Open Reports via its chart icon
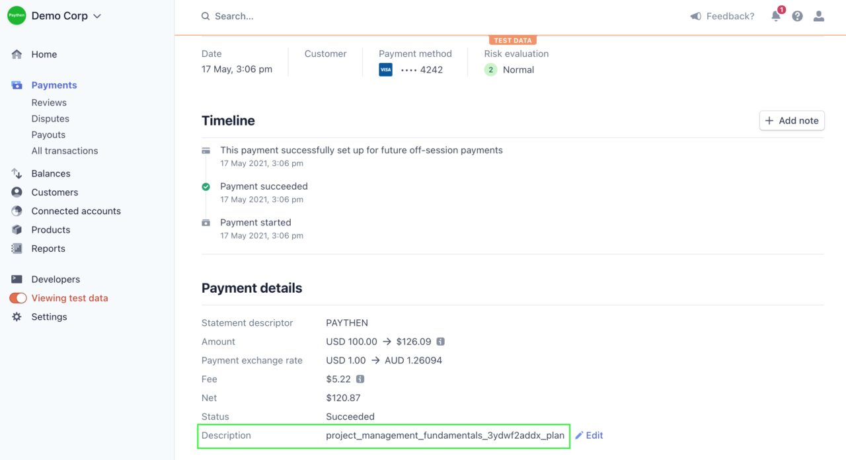Screen dimensions: 846x460 click(x=17, y=249)
